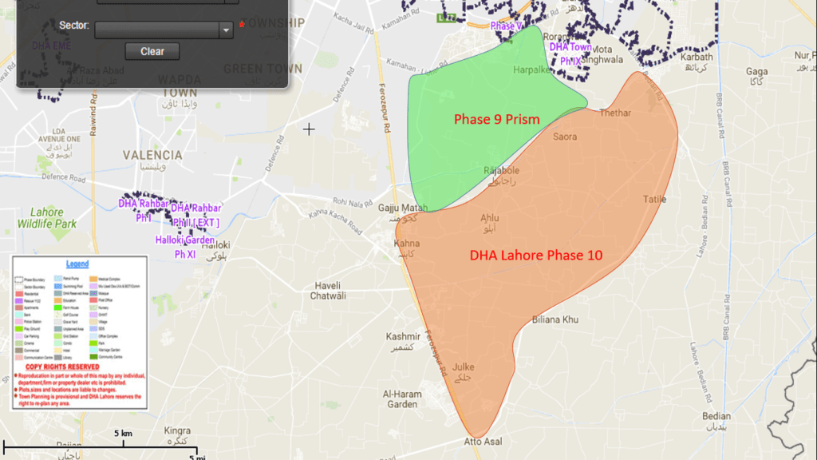Click the Residential color swatch in the legend

pyautogui.click(x=19, y=293)
